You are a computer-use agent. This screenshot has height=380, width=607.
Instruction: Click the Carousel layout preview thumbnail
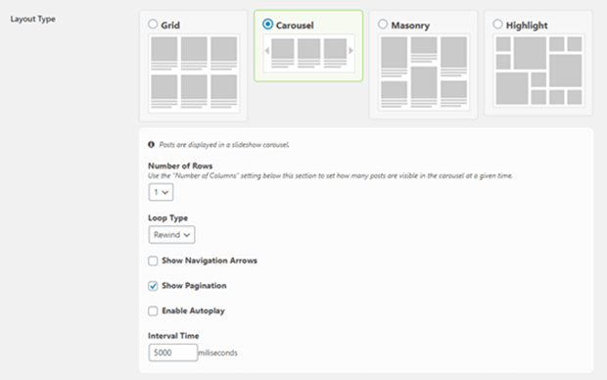tap(308, 53)
